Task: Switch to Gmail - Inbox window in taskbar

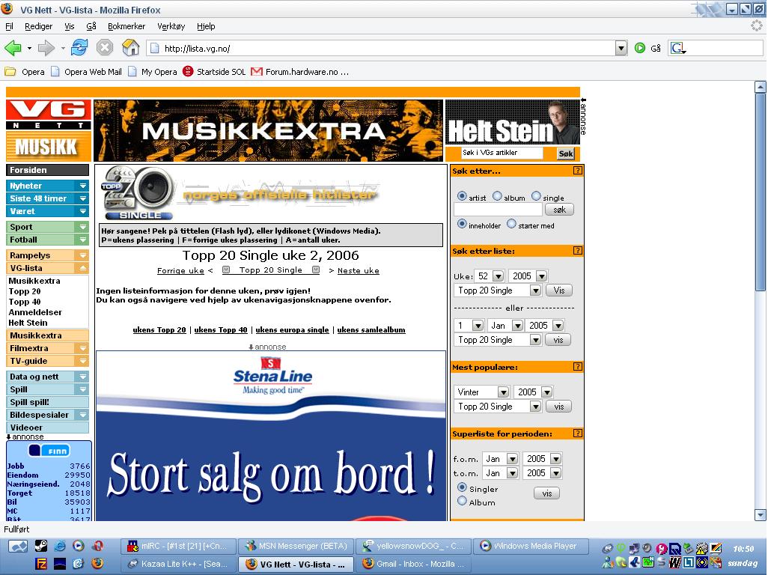Action: click(x=415, y=564)
